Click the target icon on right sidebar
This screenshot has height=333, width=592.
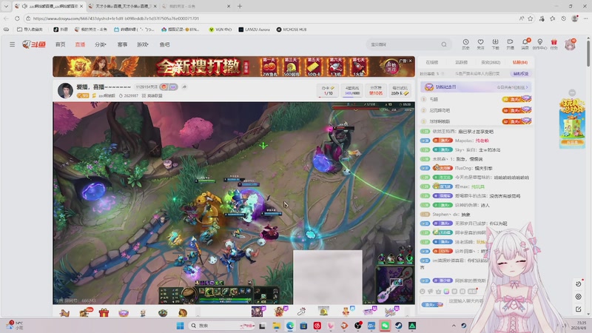coord(579,297)
